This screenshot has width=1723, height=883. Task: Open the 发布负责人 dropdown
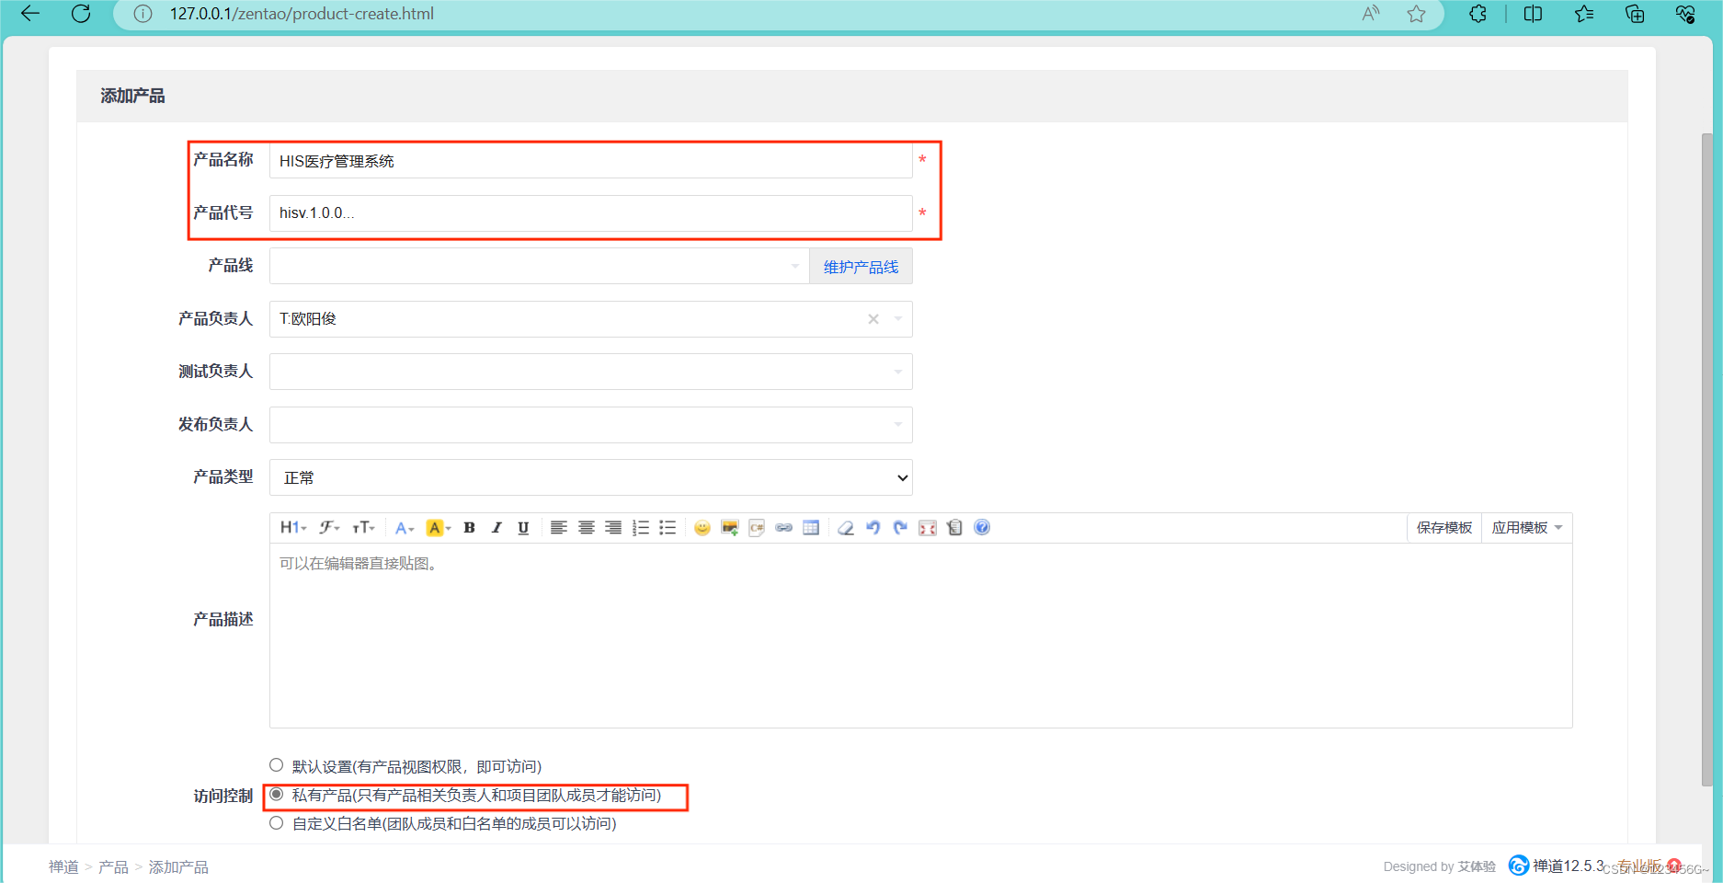[x=590, y=425]
